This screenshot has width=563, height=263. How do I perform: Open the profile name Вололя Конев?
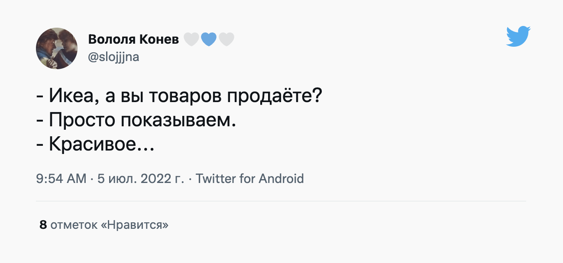tap(133, 40)
